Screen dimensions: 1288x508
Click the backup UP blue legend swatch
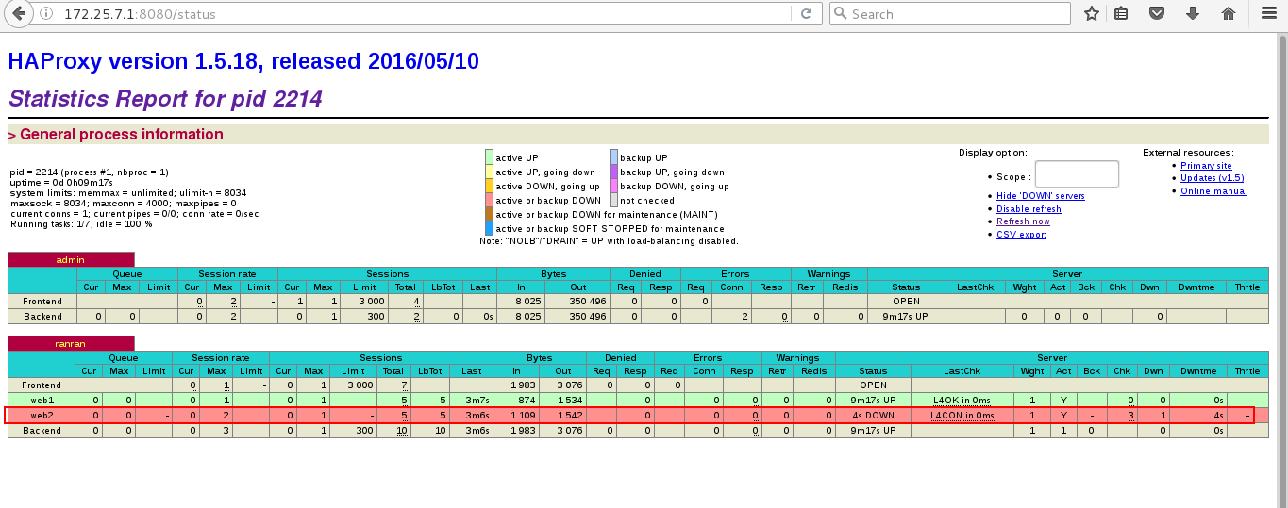click(x=613, y=157)
